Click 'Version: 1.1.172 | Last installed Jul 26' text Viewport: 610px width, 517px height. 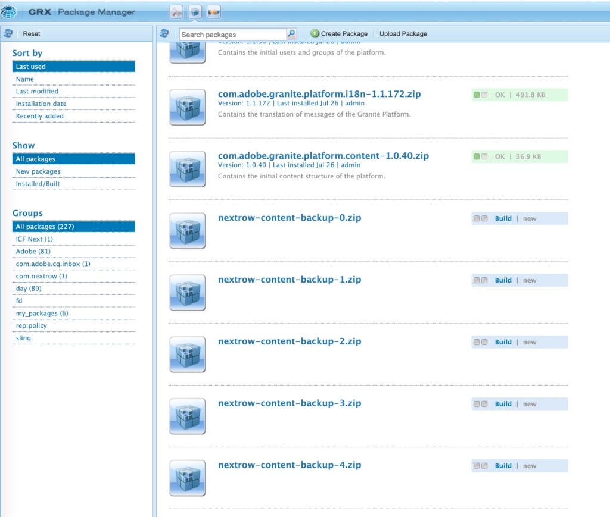pos(278,103)
